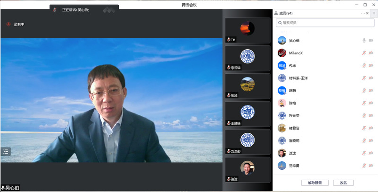Click the toolbar toggle icon over the video
Screen dimensions: 378x192
pos(6,151)
